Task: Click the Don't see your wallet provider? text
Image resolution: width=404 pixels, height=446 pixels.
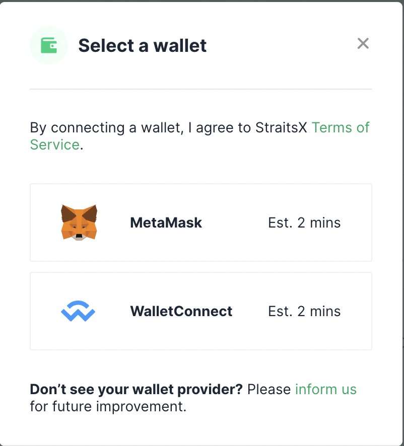Action: [x=136, y=390]
